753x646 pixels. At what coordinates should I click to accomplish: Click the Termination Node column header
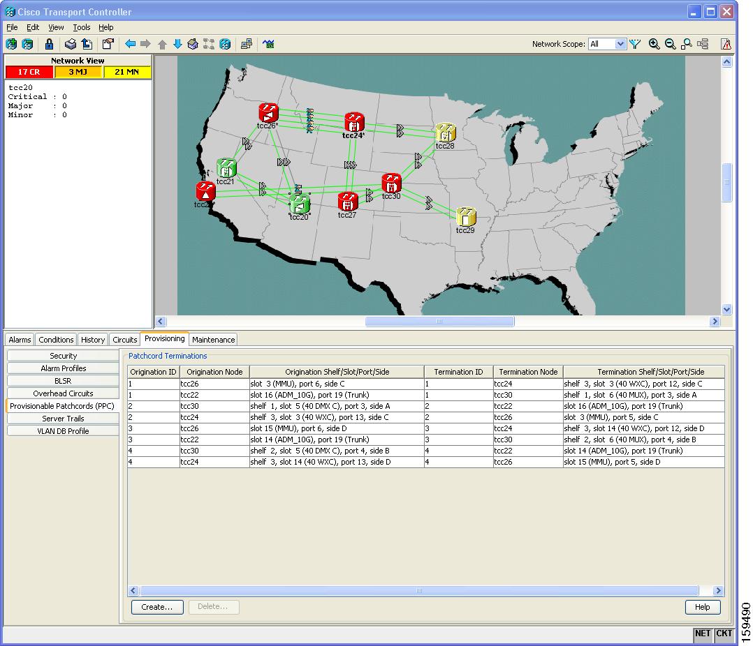pos(528,372)
